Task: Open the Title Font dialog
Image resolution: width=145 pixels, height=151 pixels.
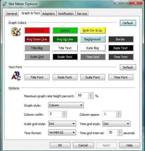Action: (x=37, y=77)
